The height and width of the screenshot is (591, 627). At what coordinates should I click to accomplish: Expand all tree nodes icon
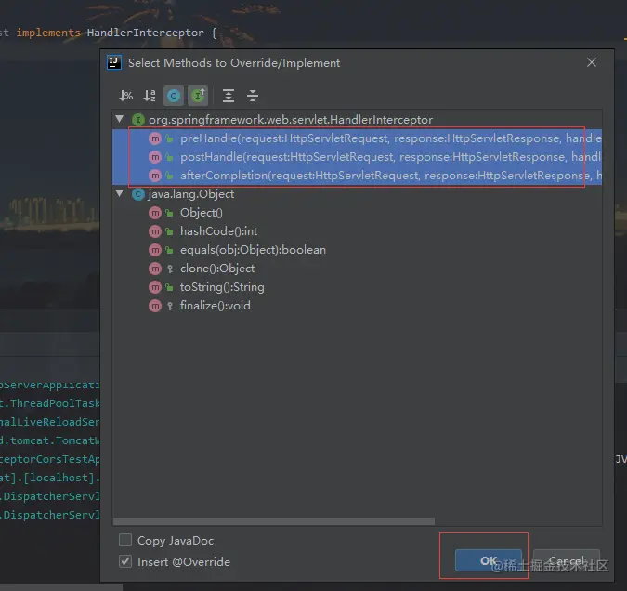[x=229, y=96]
